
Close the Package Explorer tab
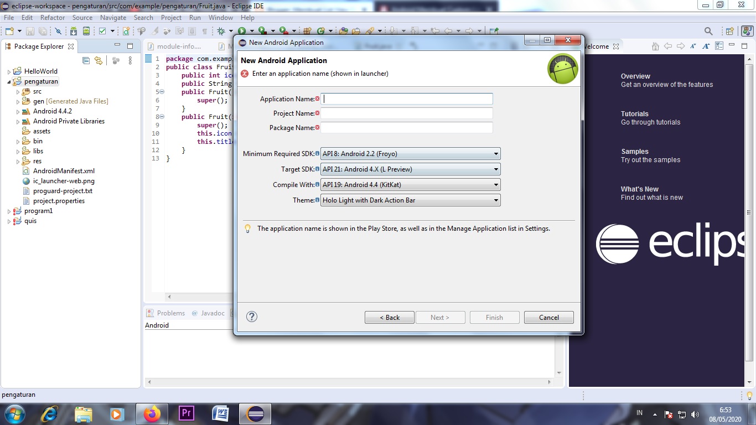(x=71, y=46)
